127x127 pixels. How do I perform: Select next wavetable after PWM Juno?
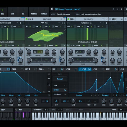click(65, 23)
